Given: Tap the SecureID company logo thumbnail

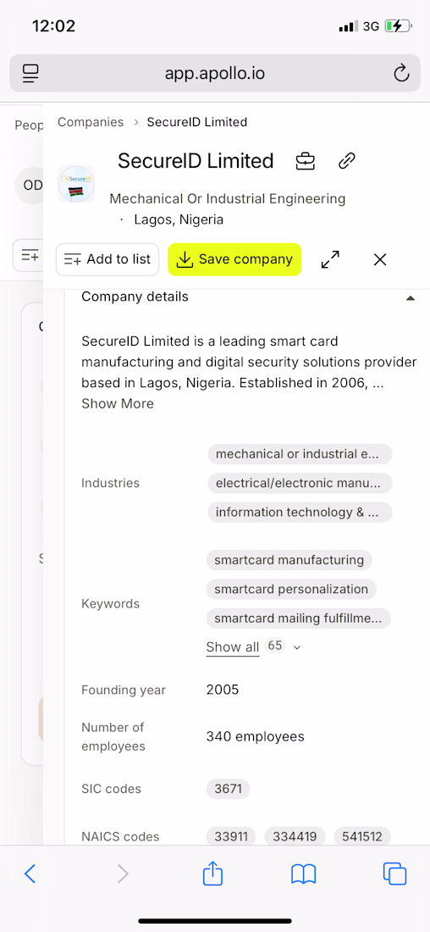Looking at the screenshot, I should (x=76, y=184).
